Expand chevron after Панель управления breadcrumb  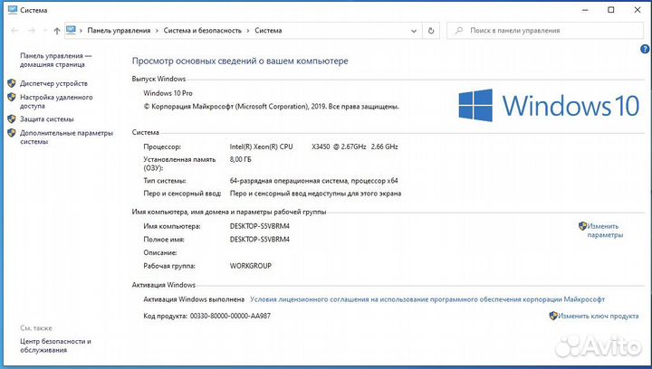(x=158, y=31)
